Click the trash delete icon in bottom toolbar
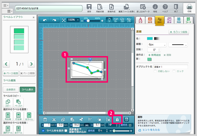The image size is (197, 136). point(45,119)
